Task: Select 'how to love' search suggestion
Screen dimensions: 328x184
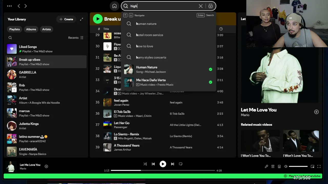Action: tap(169, 46)
